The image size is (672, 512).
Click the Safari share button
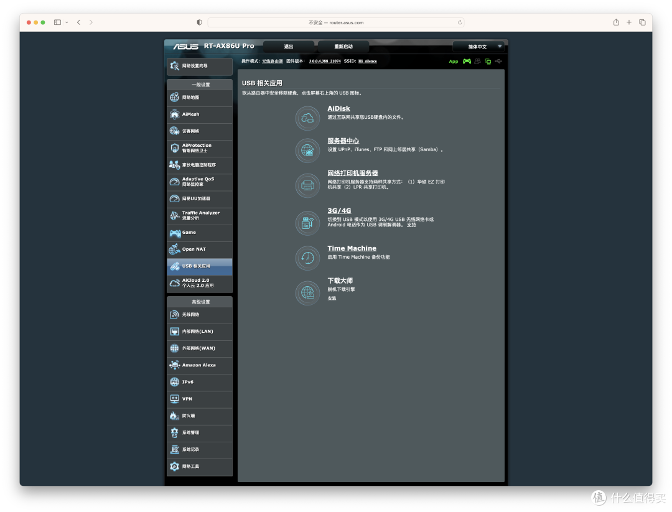pos(616,22)
